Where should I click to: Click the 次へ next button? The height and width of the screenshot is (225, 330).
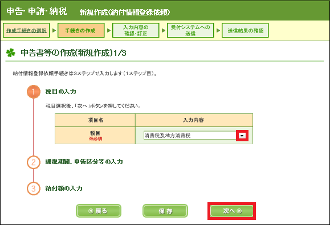click(232, 211)
